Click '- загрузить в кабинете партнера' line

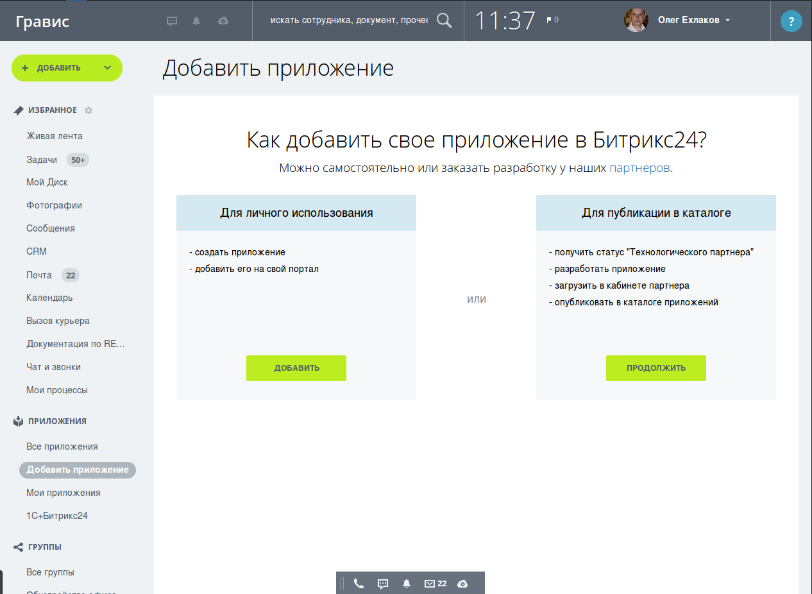619,285
